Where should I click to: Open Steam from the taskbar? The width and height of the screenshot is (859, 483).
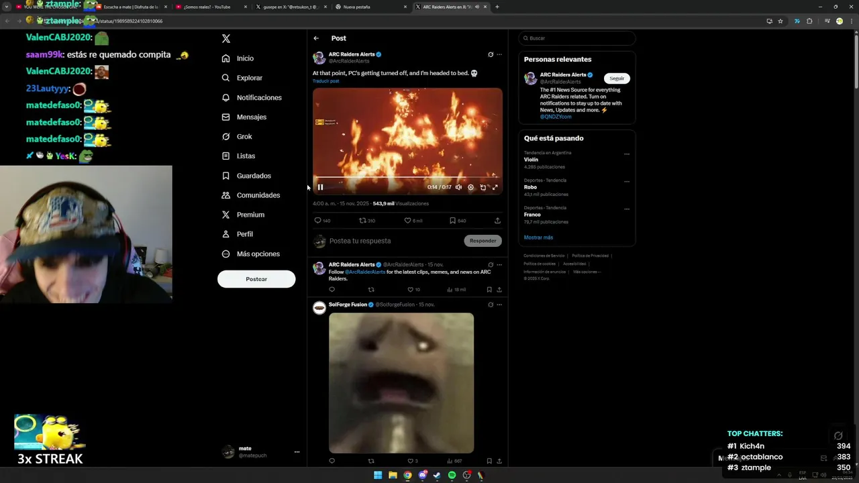[x=437, y=475]
